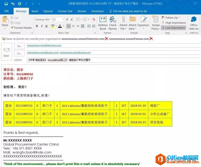Apply the font color A swatch
The image size is (201, 167).
tap(60, 26)
